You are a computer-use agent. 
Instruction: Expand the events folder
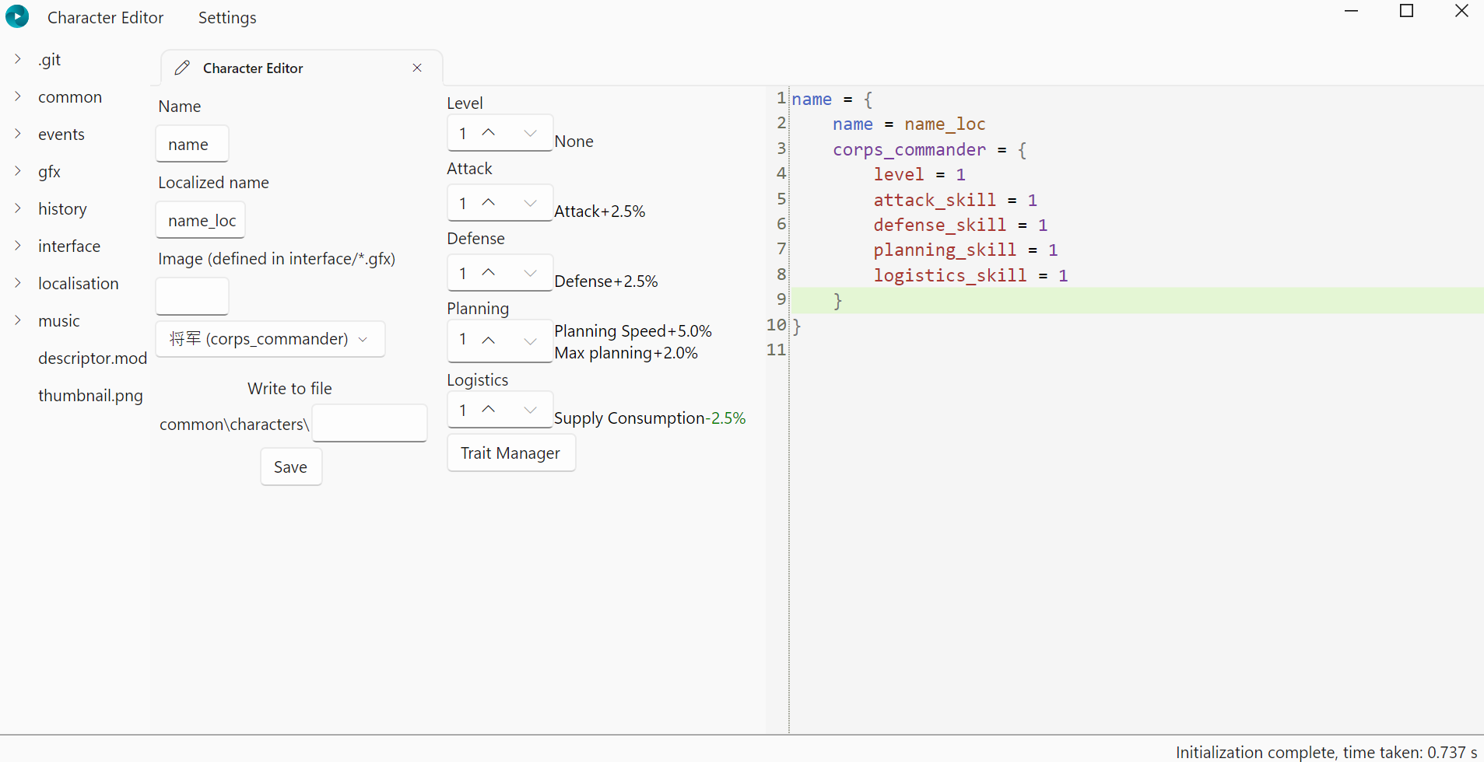(x=18, y=134)
